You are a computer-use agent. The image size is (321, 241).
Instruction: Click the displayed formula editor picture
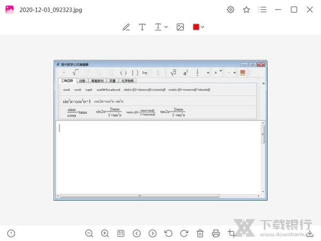(x=160, y=130)
